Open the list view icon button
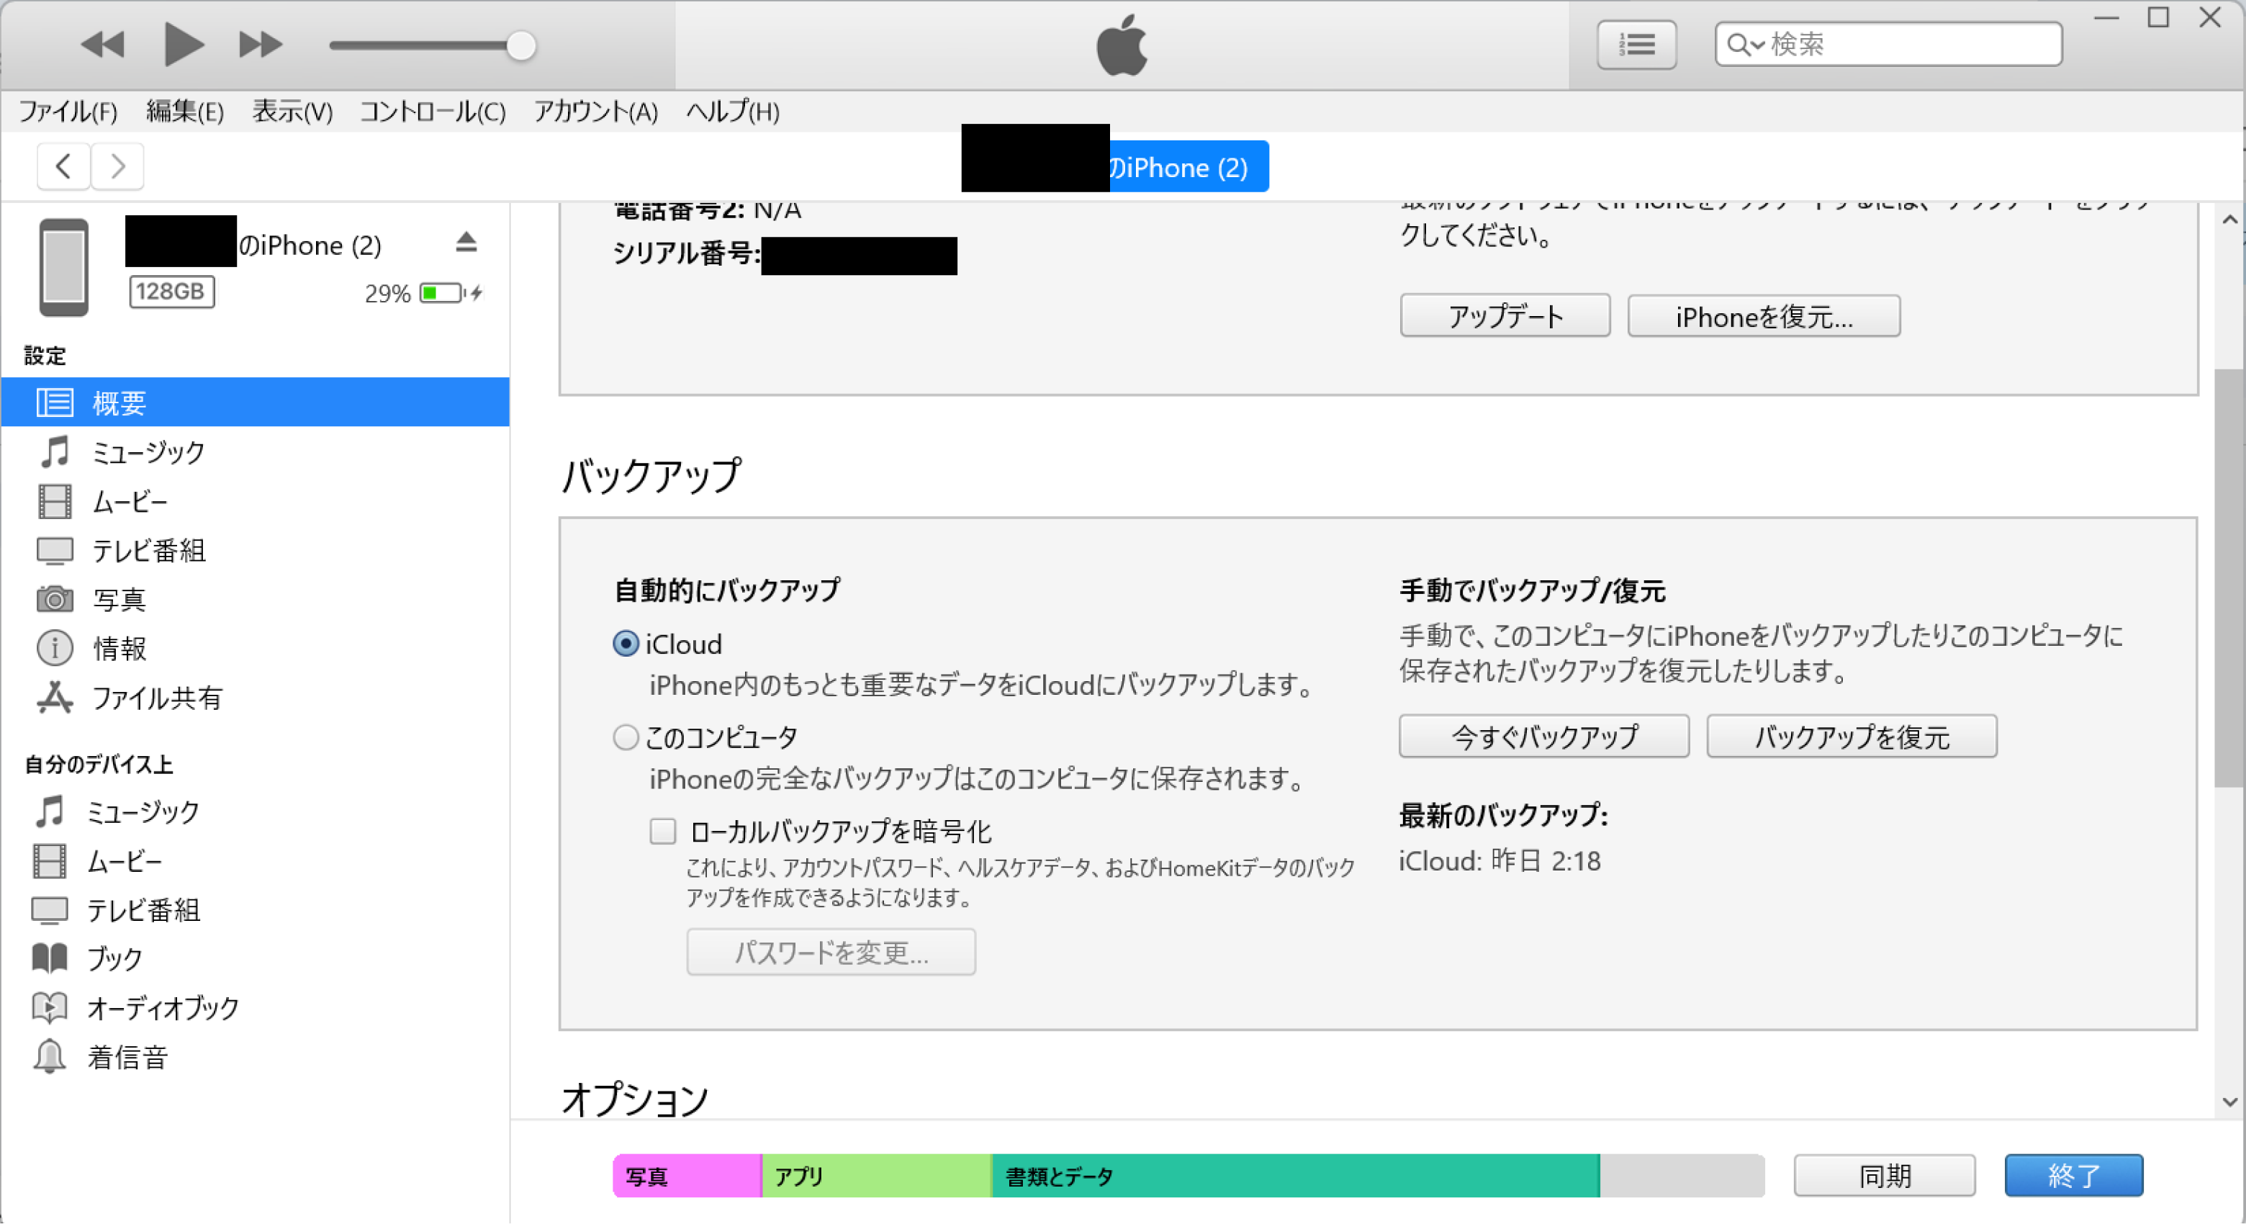 click(x=1636, y=45)
